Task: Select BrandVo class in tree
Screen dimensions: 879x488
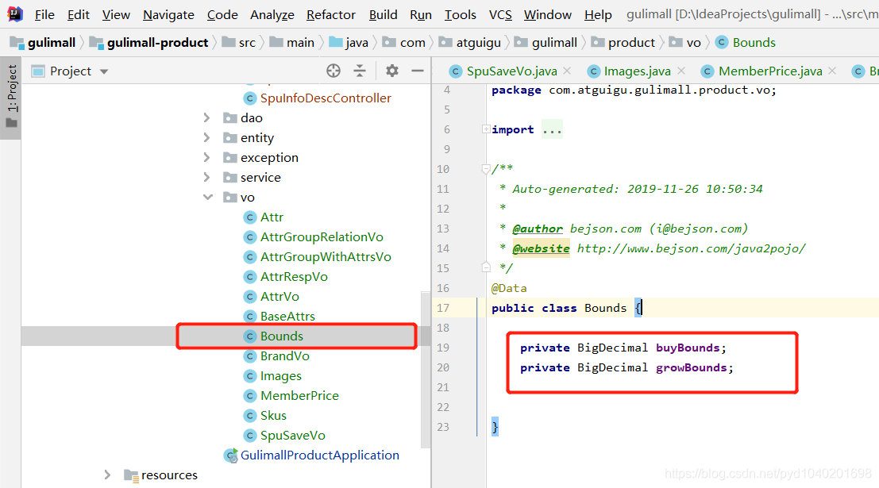Action: click(284, 356)
